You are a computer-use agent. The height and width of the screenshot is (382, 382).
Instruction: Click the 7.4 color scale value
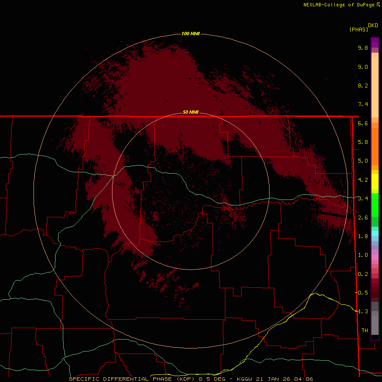point(363,104)
